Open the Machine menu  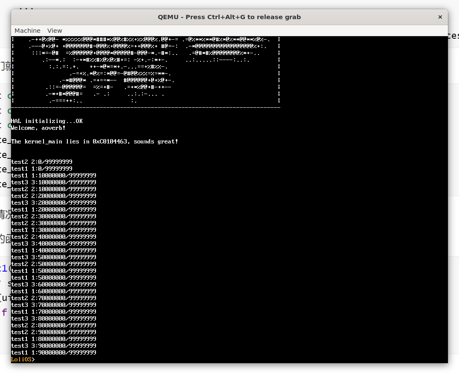click(27, 31)
